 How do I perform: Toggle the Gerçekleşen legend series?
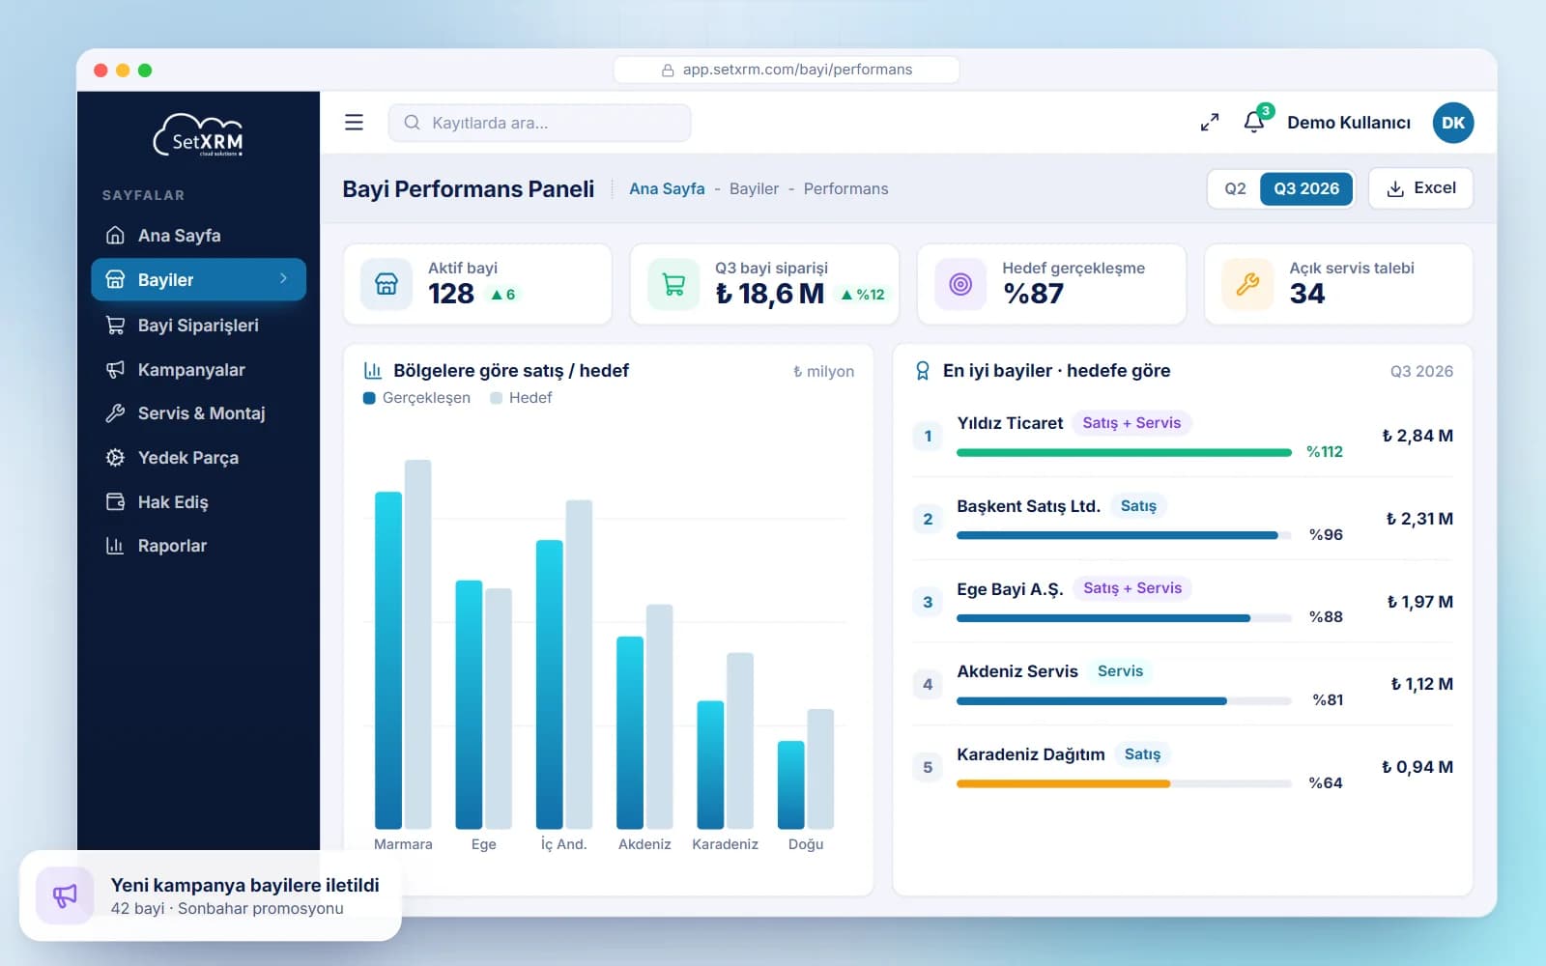[416, 398]
